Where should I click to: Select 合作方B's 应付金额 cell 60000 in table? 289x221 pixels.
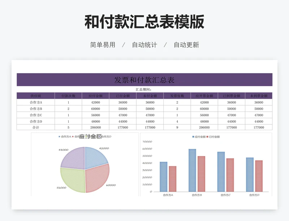click(95, 109)
